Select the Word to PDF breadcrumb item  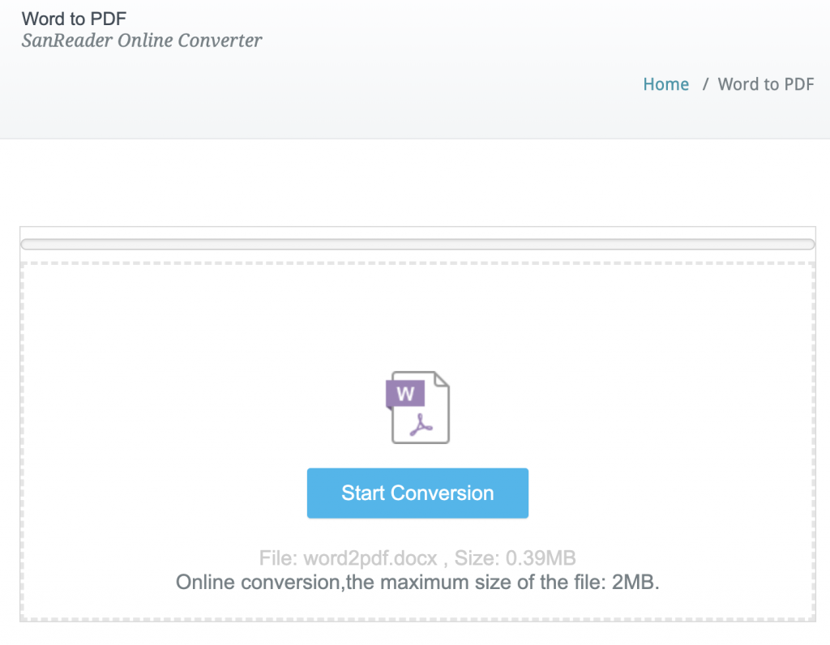[x=766, y=84]
